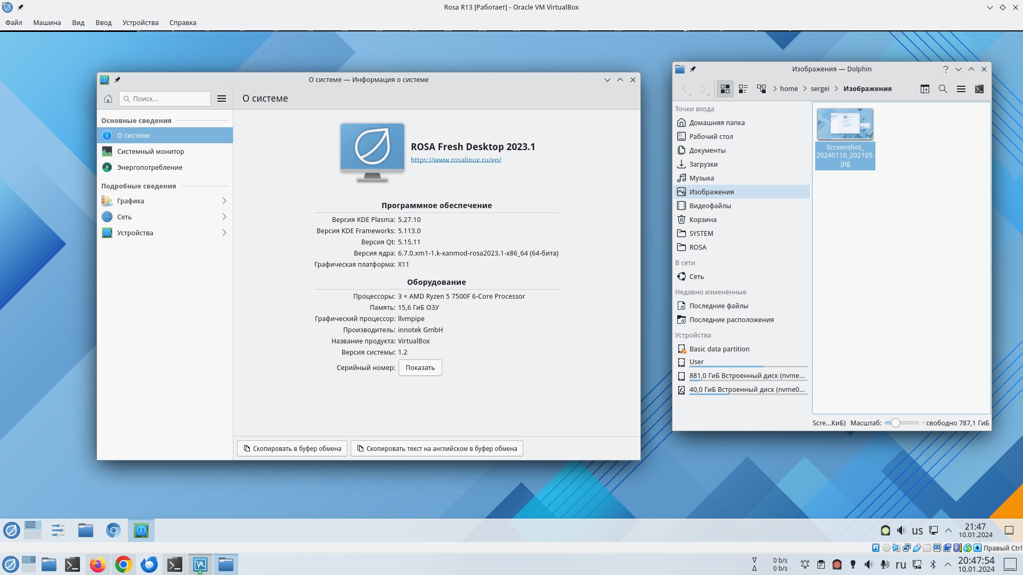
Task: Open the Устройства menu in VirtualBox menubar
Action: click(140, 22)
